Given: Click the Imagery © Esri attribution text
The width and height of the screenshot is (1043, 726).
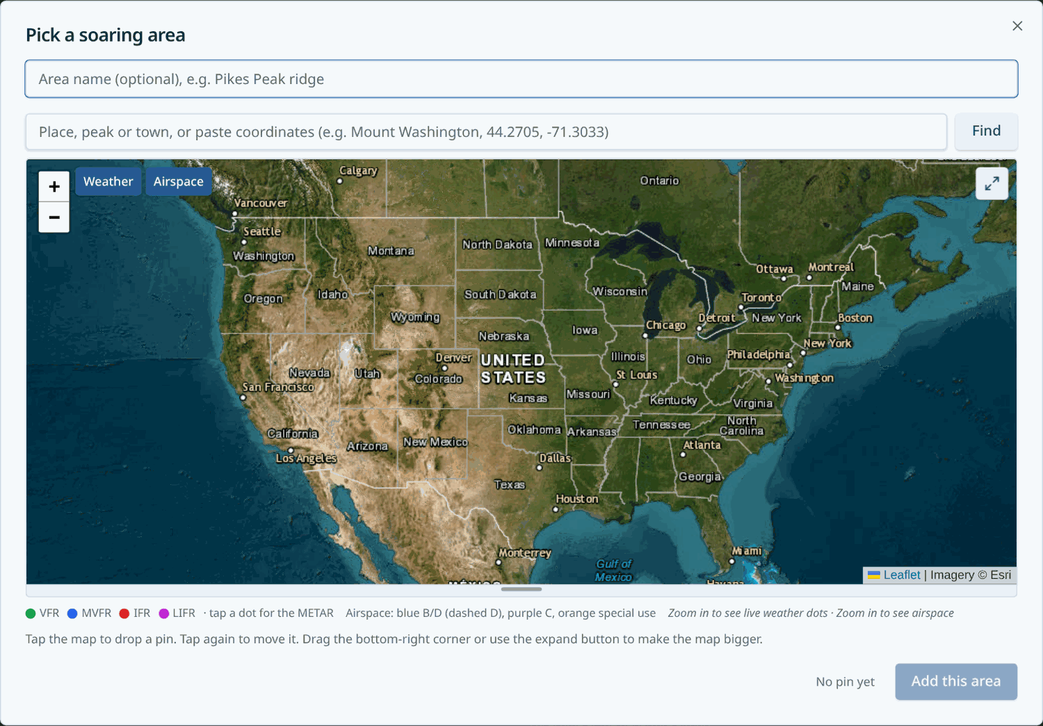Looking at the screenshot, I should click(x=971, y=575).
